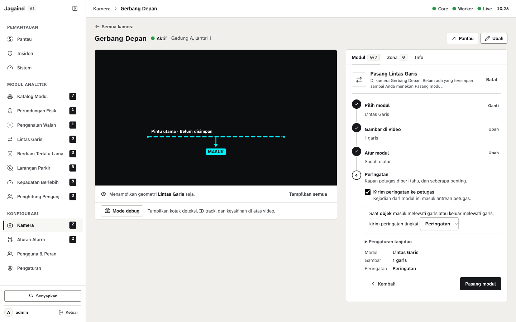Cancel setup with Batal
This screenshot has width=516, height=322.
[492, 80]
